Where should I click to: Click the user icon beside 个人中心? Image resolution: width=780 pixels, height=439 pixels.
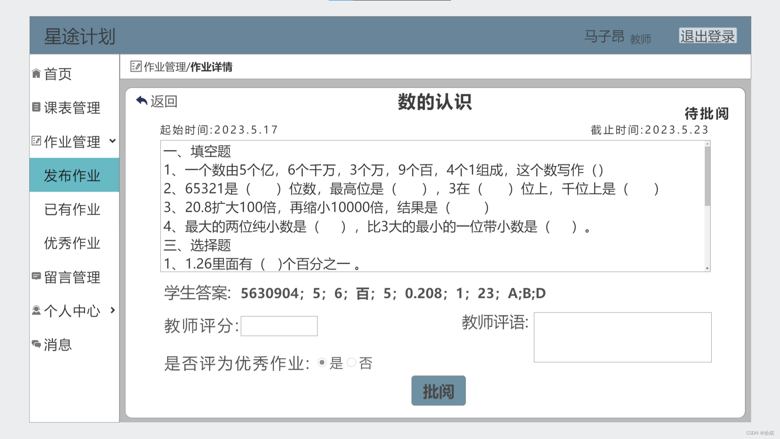pos(36,310)
